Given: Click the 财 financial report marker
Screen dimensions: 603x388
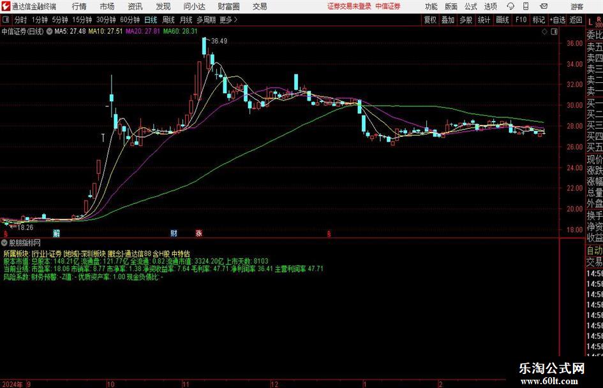Looking at the screenshot, I should (174, 233).
